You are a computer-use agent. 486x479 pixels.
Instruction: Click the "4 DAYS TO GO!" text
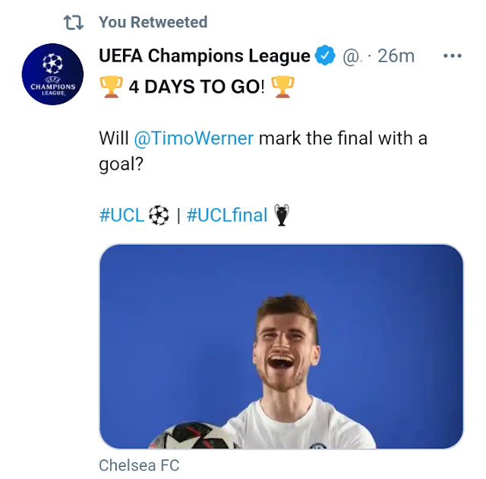[x=196, y=87]
